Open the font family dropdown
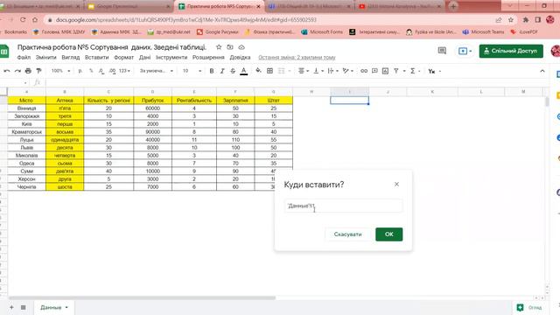The height and width of the screenshot is (315, 560). tap(156, 71)
